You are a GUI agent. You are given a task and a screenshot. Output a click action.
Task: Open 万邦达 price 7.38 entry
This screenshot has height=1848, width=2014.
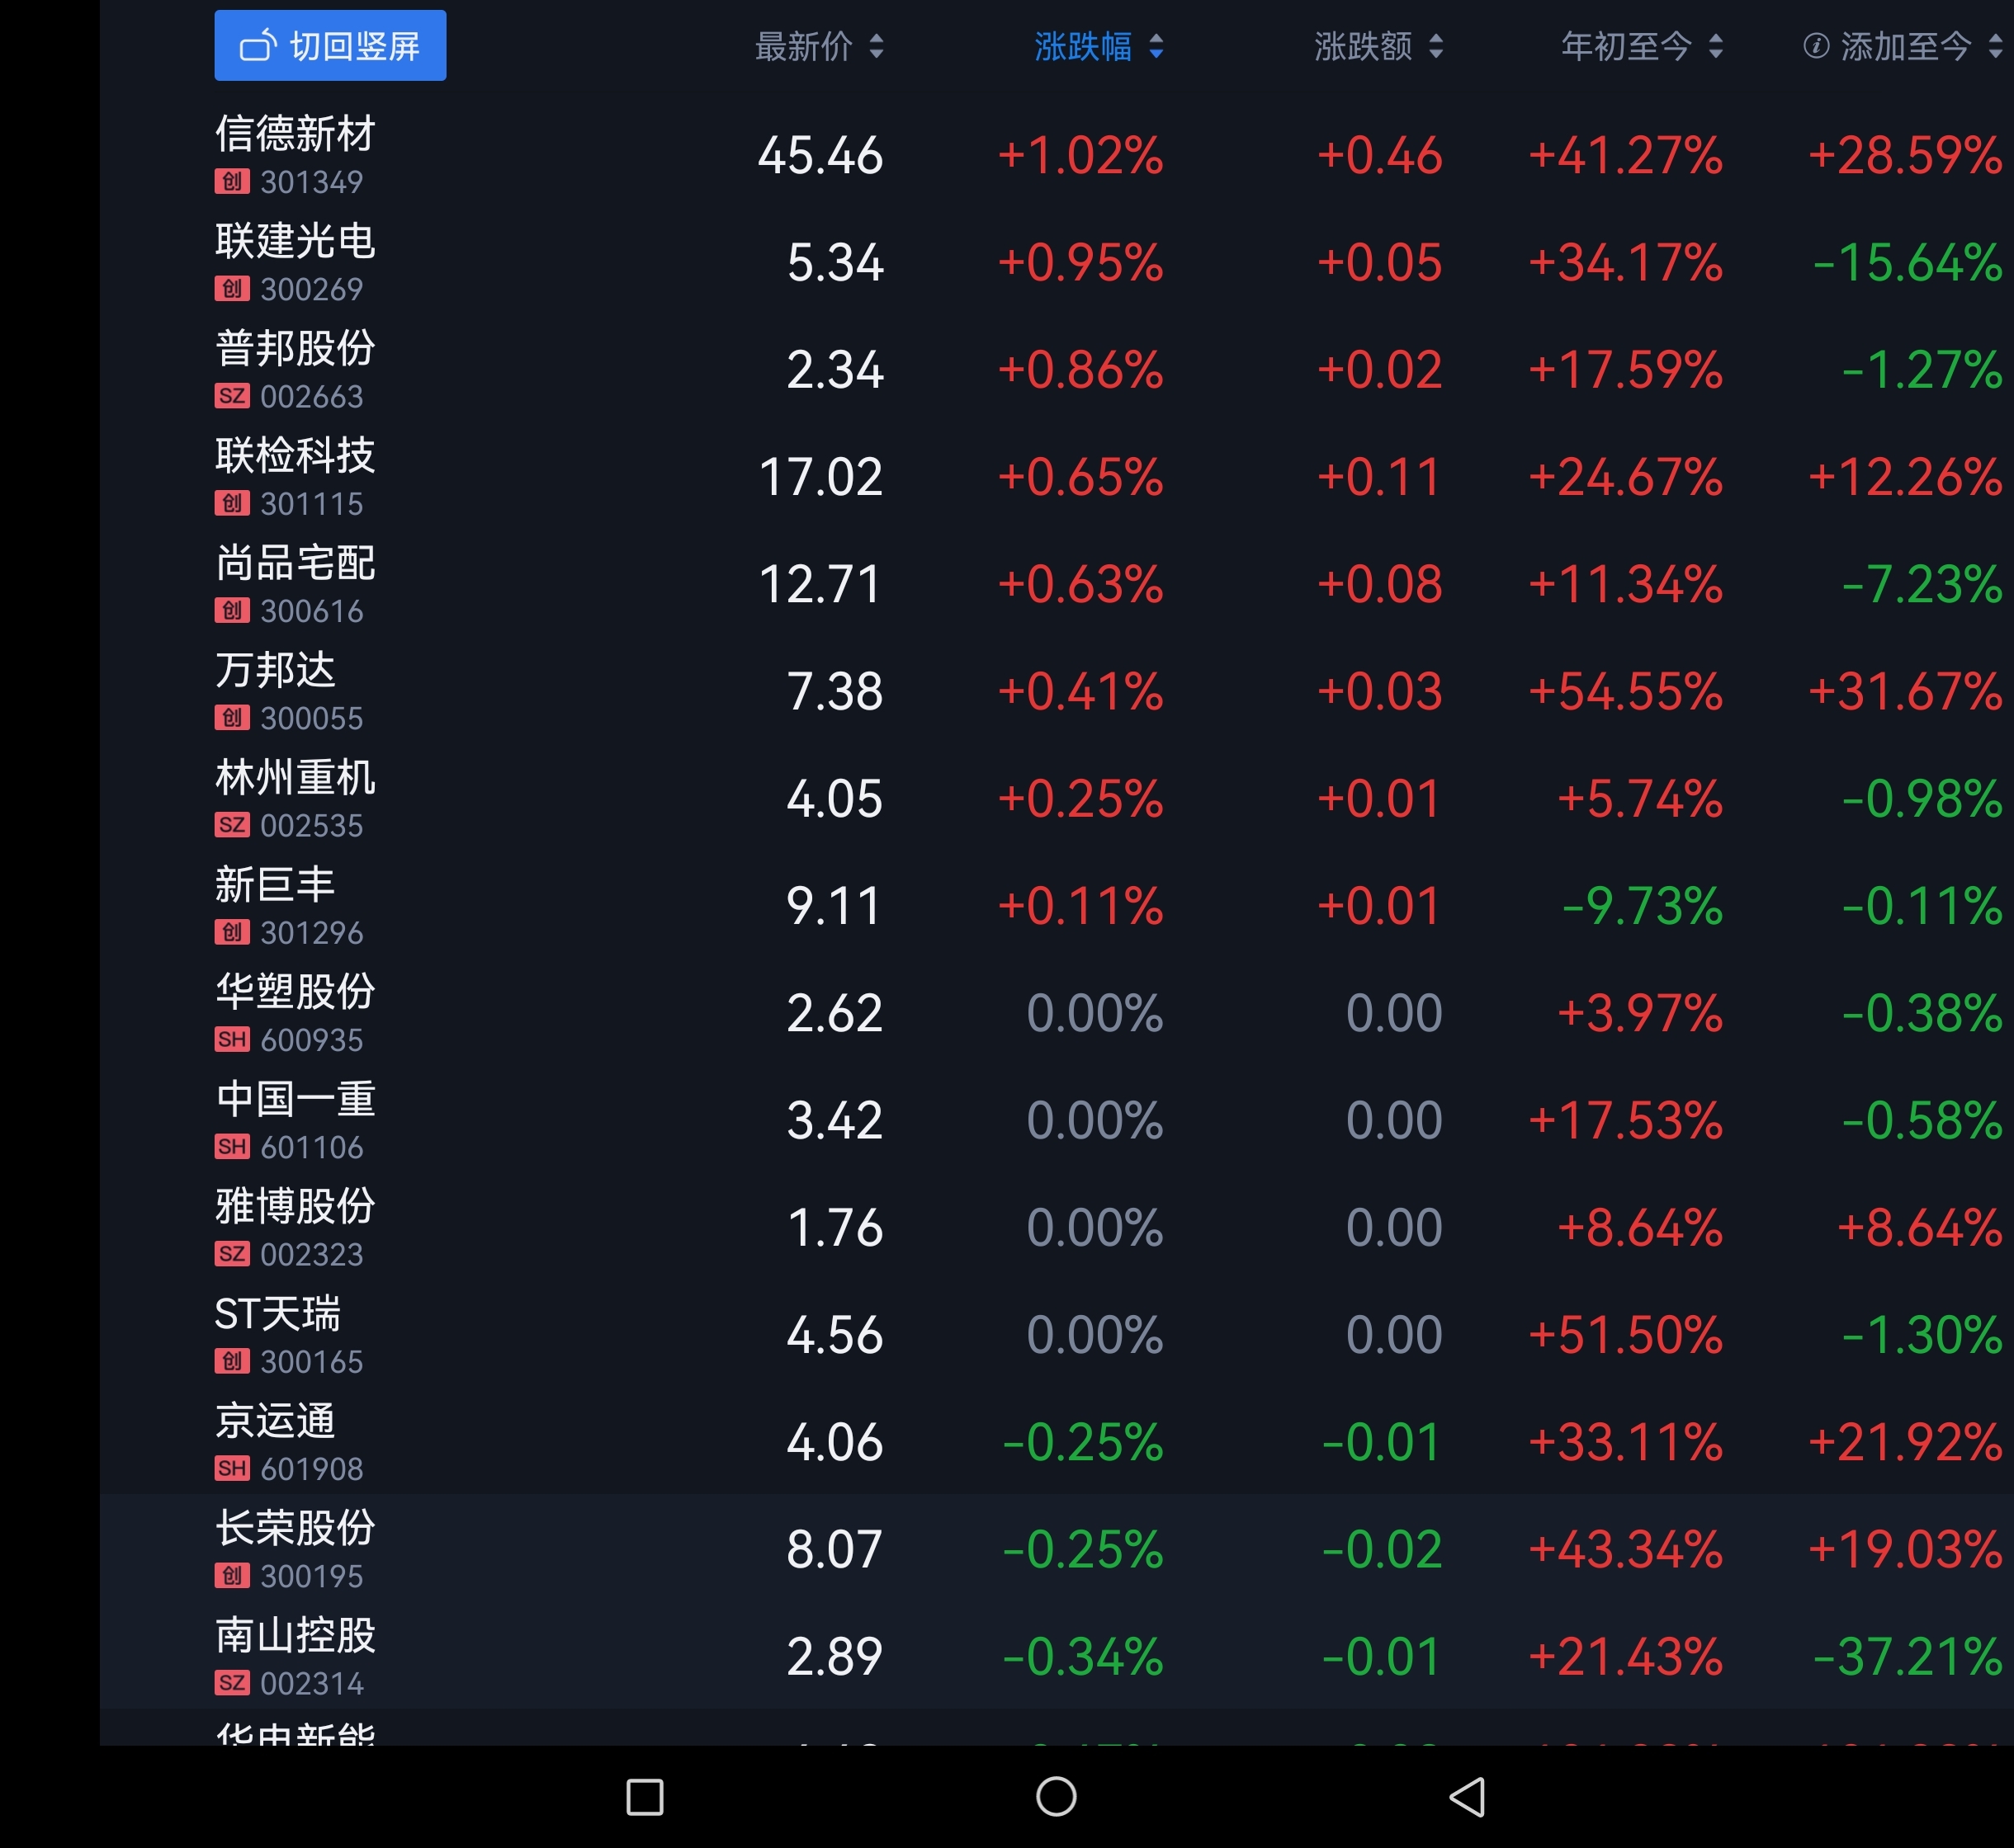click(x=834, y=692)
